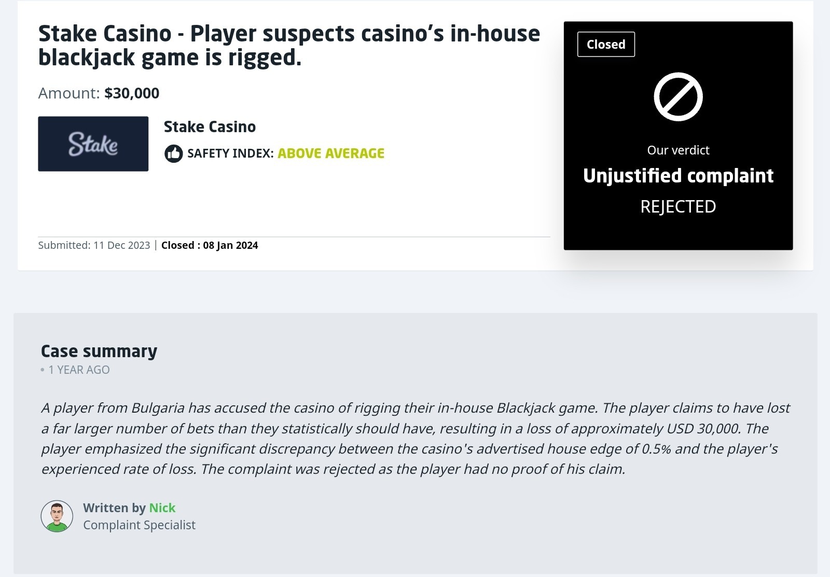Click the case summary paragraph text

415,439
